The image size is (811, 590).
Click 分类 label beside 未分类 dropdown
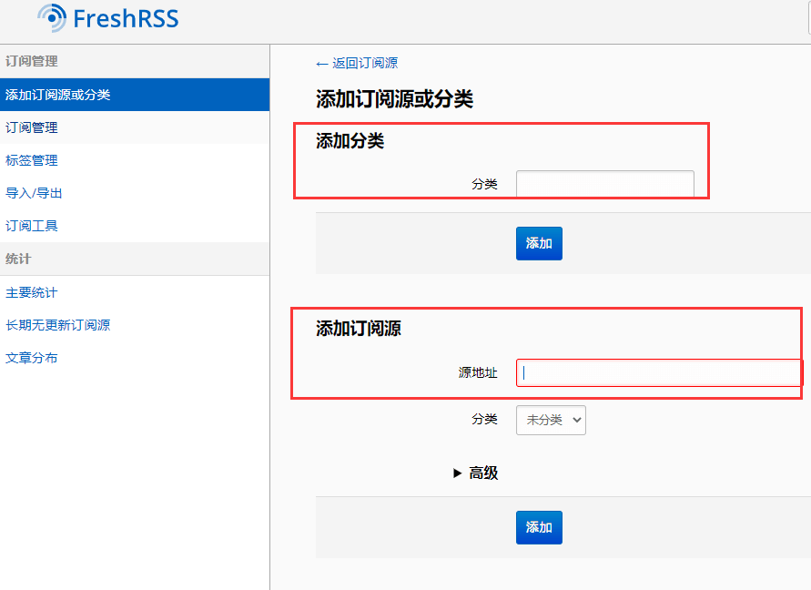[x=484, y=420]
